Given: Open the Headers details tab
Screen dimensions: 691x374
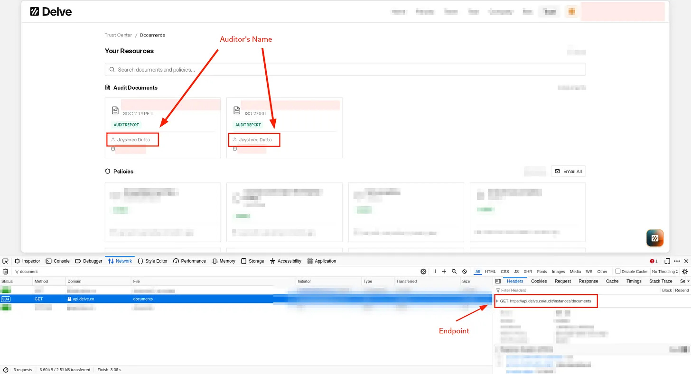Looking at the screenshot, I should (x=515, y=281).
